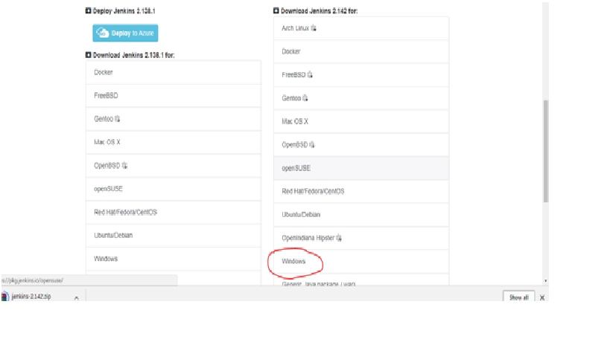Click the scrollbar down arrow

point(545,280)
